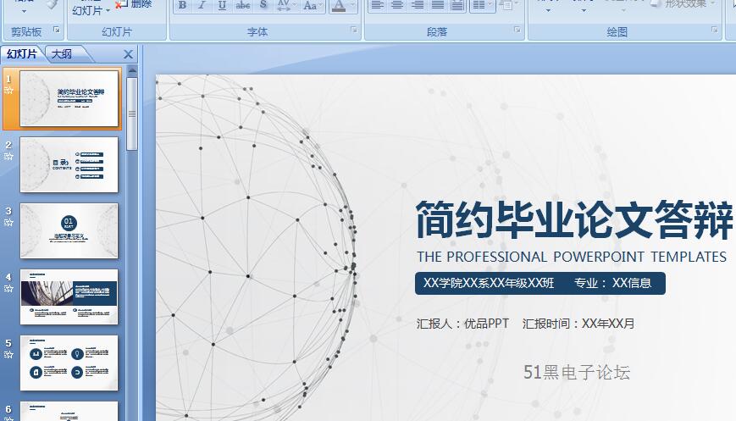Click 专业：XX信息 text in blue bar

(x=613, y=283)
